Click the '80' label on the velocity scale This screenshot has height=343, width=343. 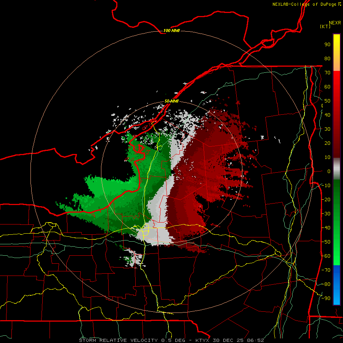327,59
